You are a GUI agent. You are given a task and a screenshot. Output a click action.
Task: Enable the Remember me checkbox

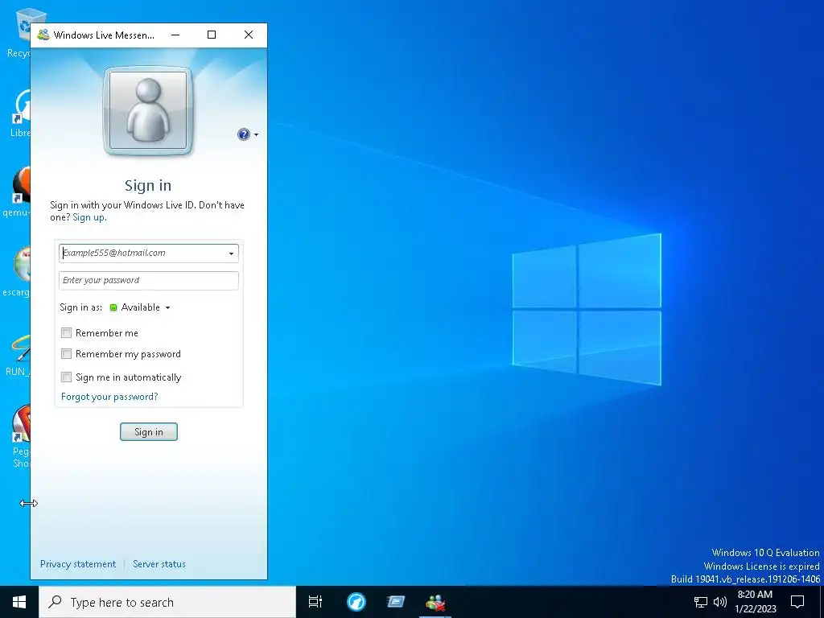click(x=66, y=332)
